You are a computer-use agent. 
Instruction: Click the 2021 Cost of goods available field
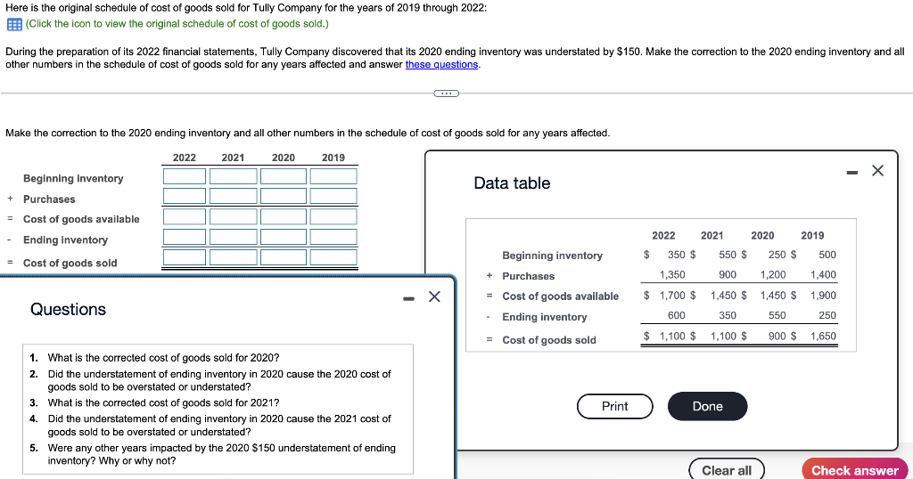pos(233,217)
